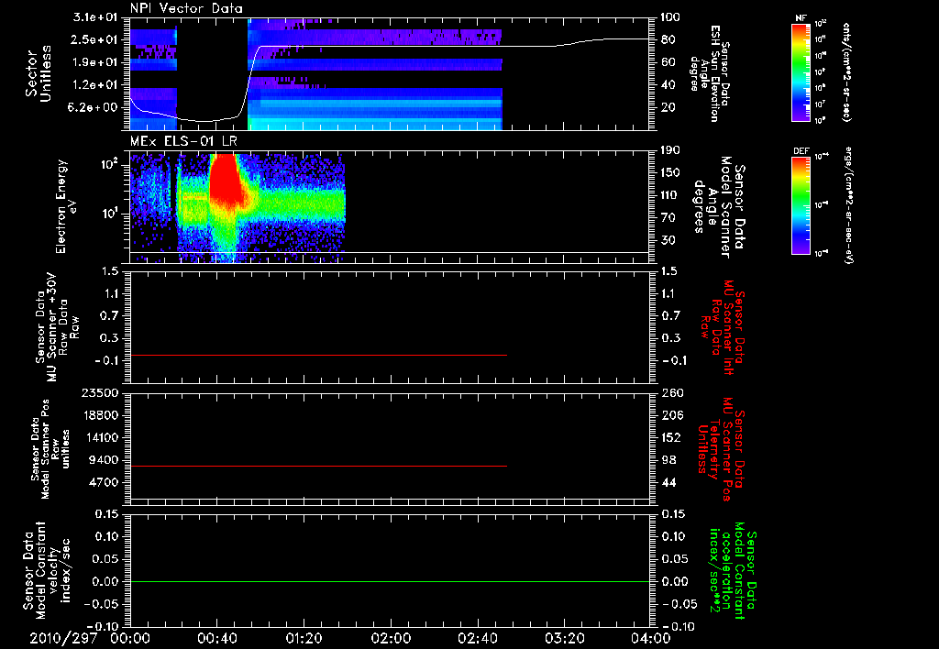Click the 152 telemetry axis tick
Image resolution: width=939 pixels, height=649 pixels.
672,437
